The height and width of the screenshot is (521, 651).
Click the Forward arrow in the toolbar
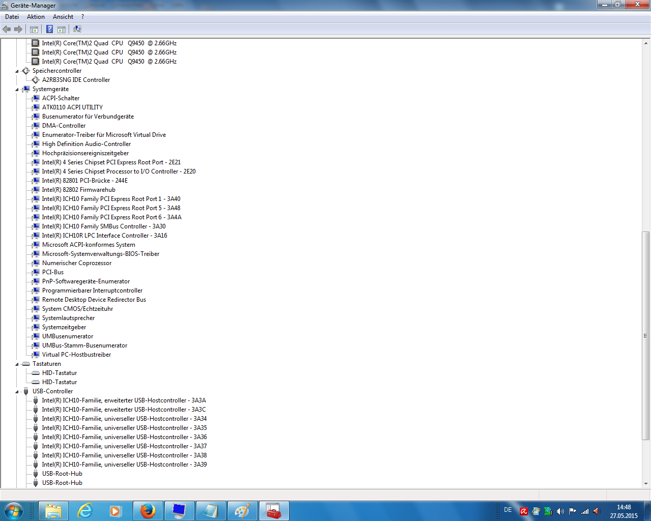[x=18, y=30]
